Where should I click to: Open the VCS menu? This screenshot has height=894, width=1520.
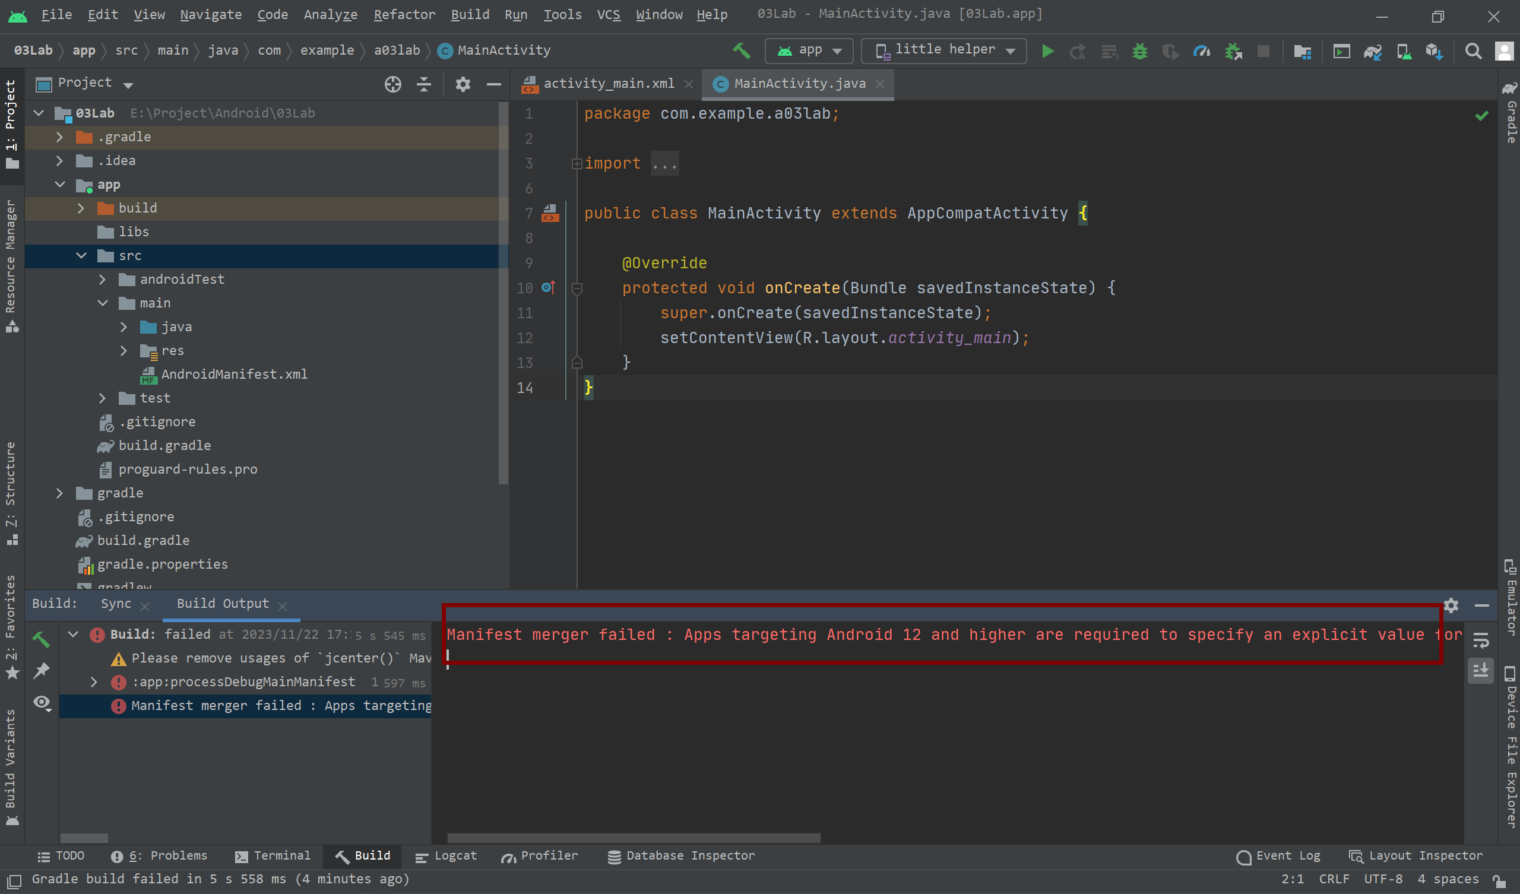(608, 14)
